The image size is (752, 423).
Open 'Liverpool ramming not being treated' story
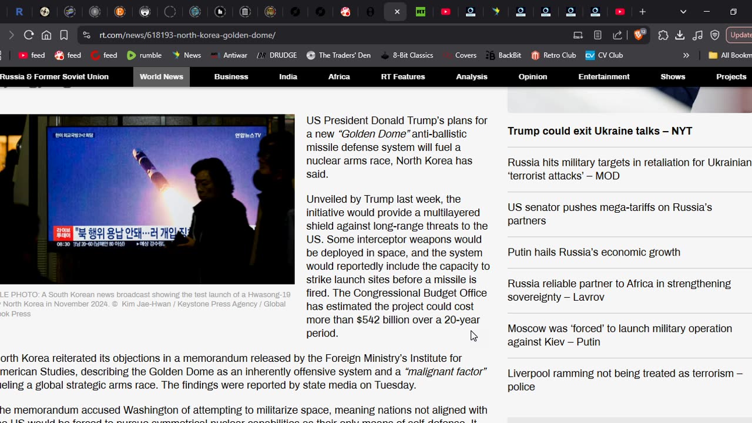pos(625,380)
